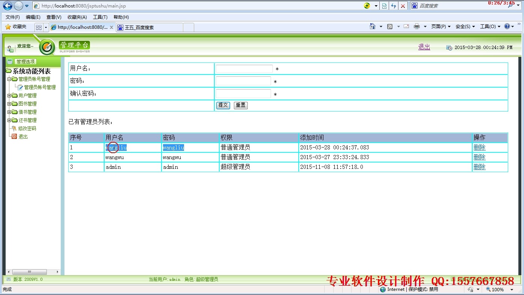
Task: Click 退出 in the sidebar tree
Action: coord(23,137)
